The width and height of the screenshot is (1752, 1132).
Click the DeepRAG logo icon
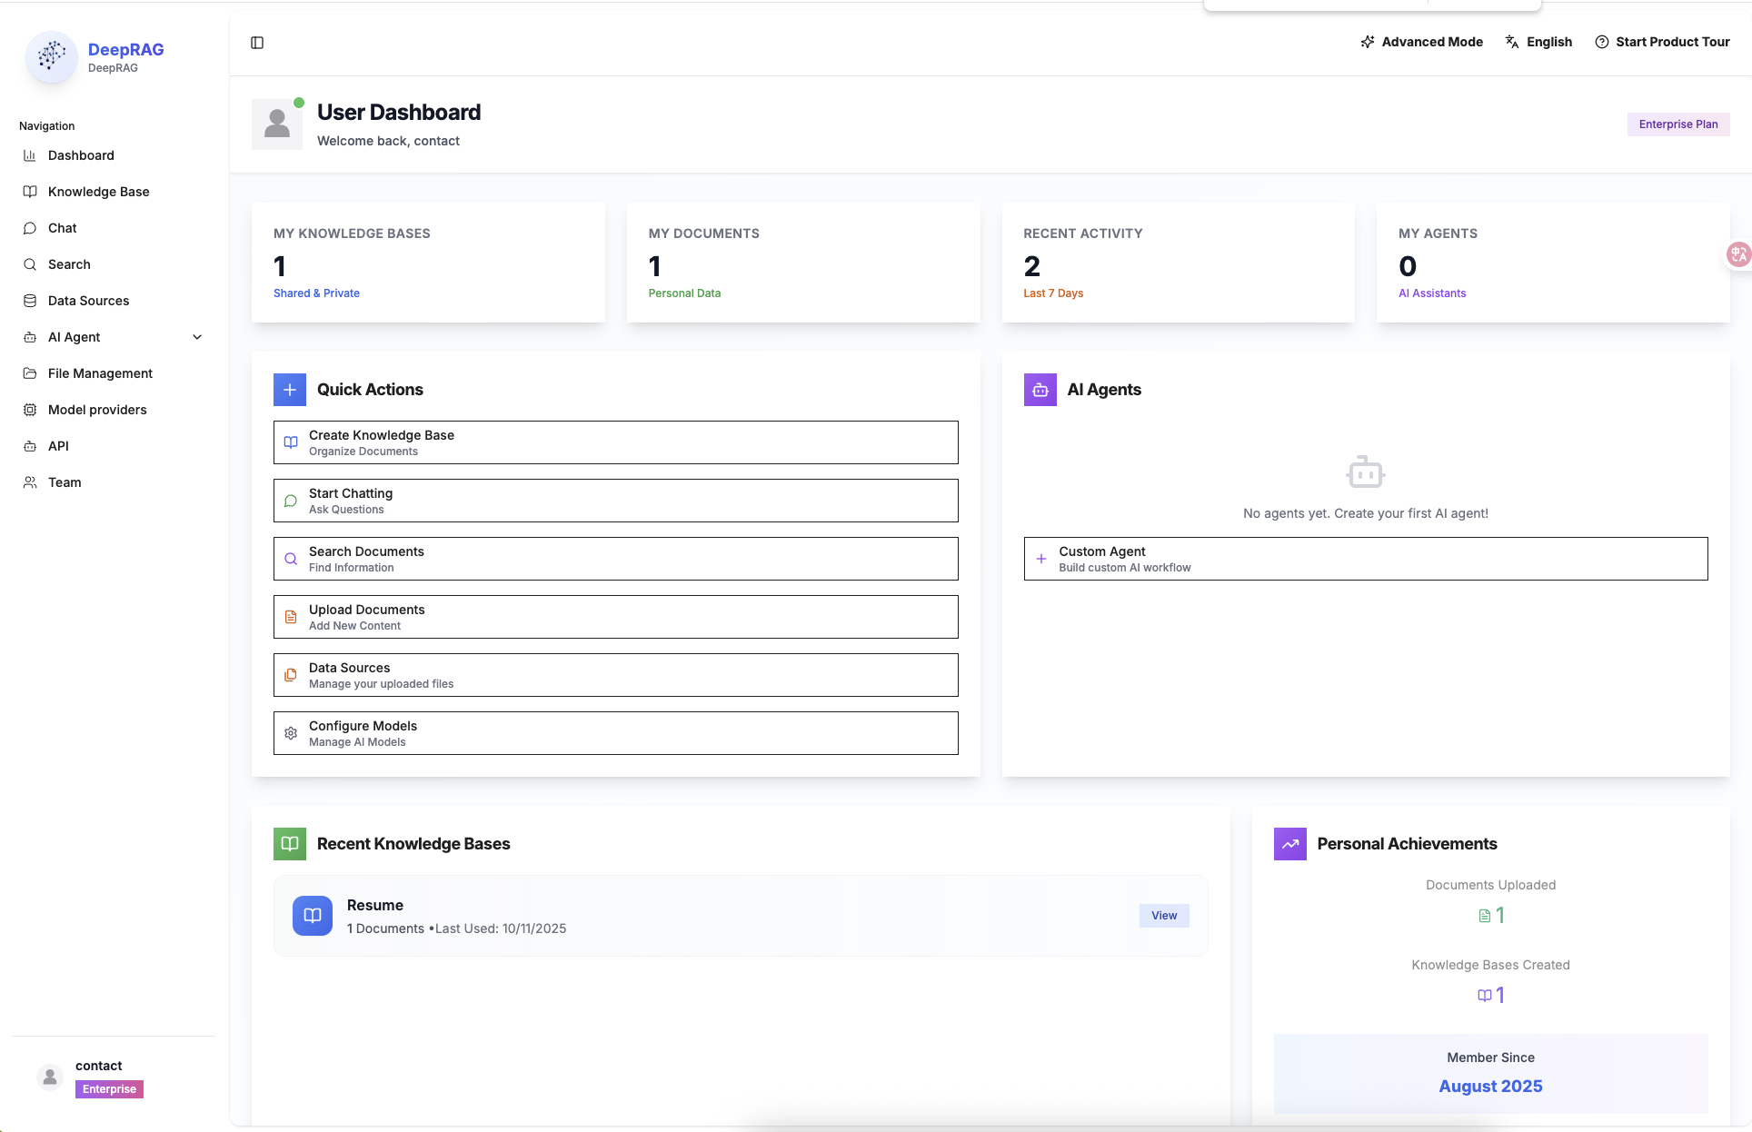click(x=52, y=56)
